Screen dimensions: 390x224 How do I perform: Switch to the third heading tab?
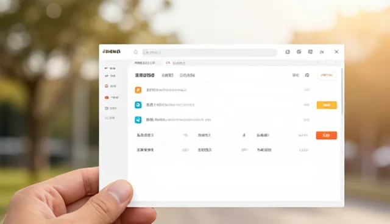click(187, 75)
